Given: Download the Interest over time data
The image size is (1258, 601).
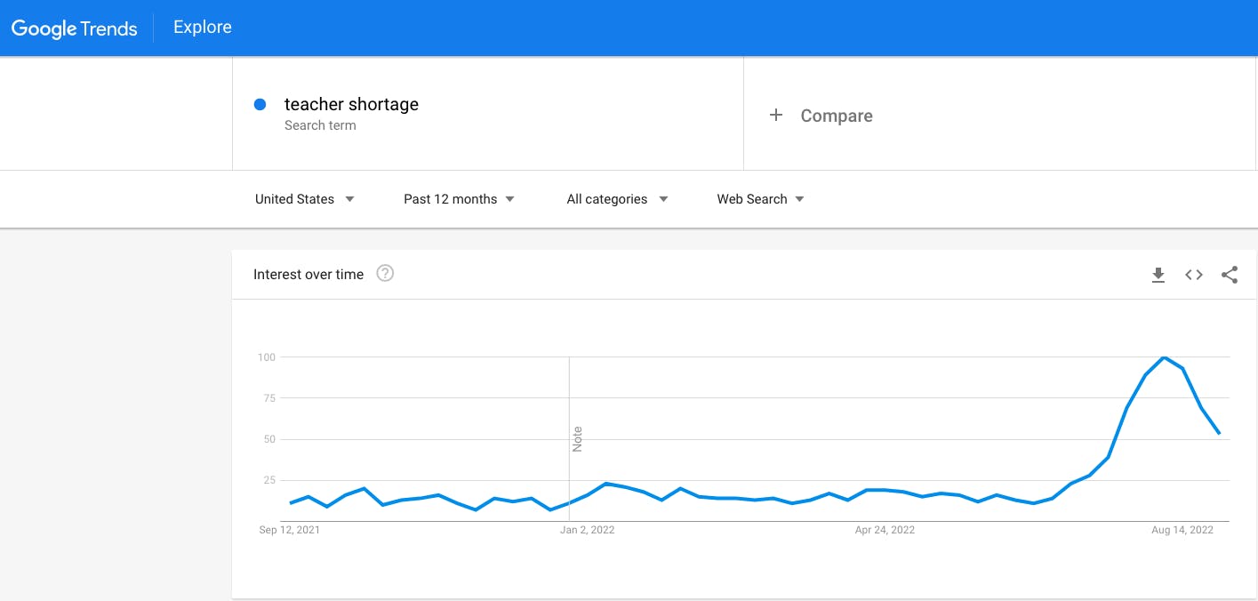Looking at the screenshot, I should 1158,275.
